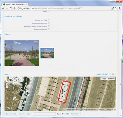
Task: Zoom out the map with minus
Action: [x=7, y=87]
